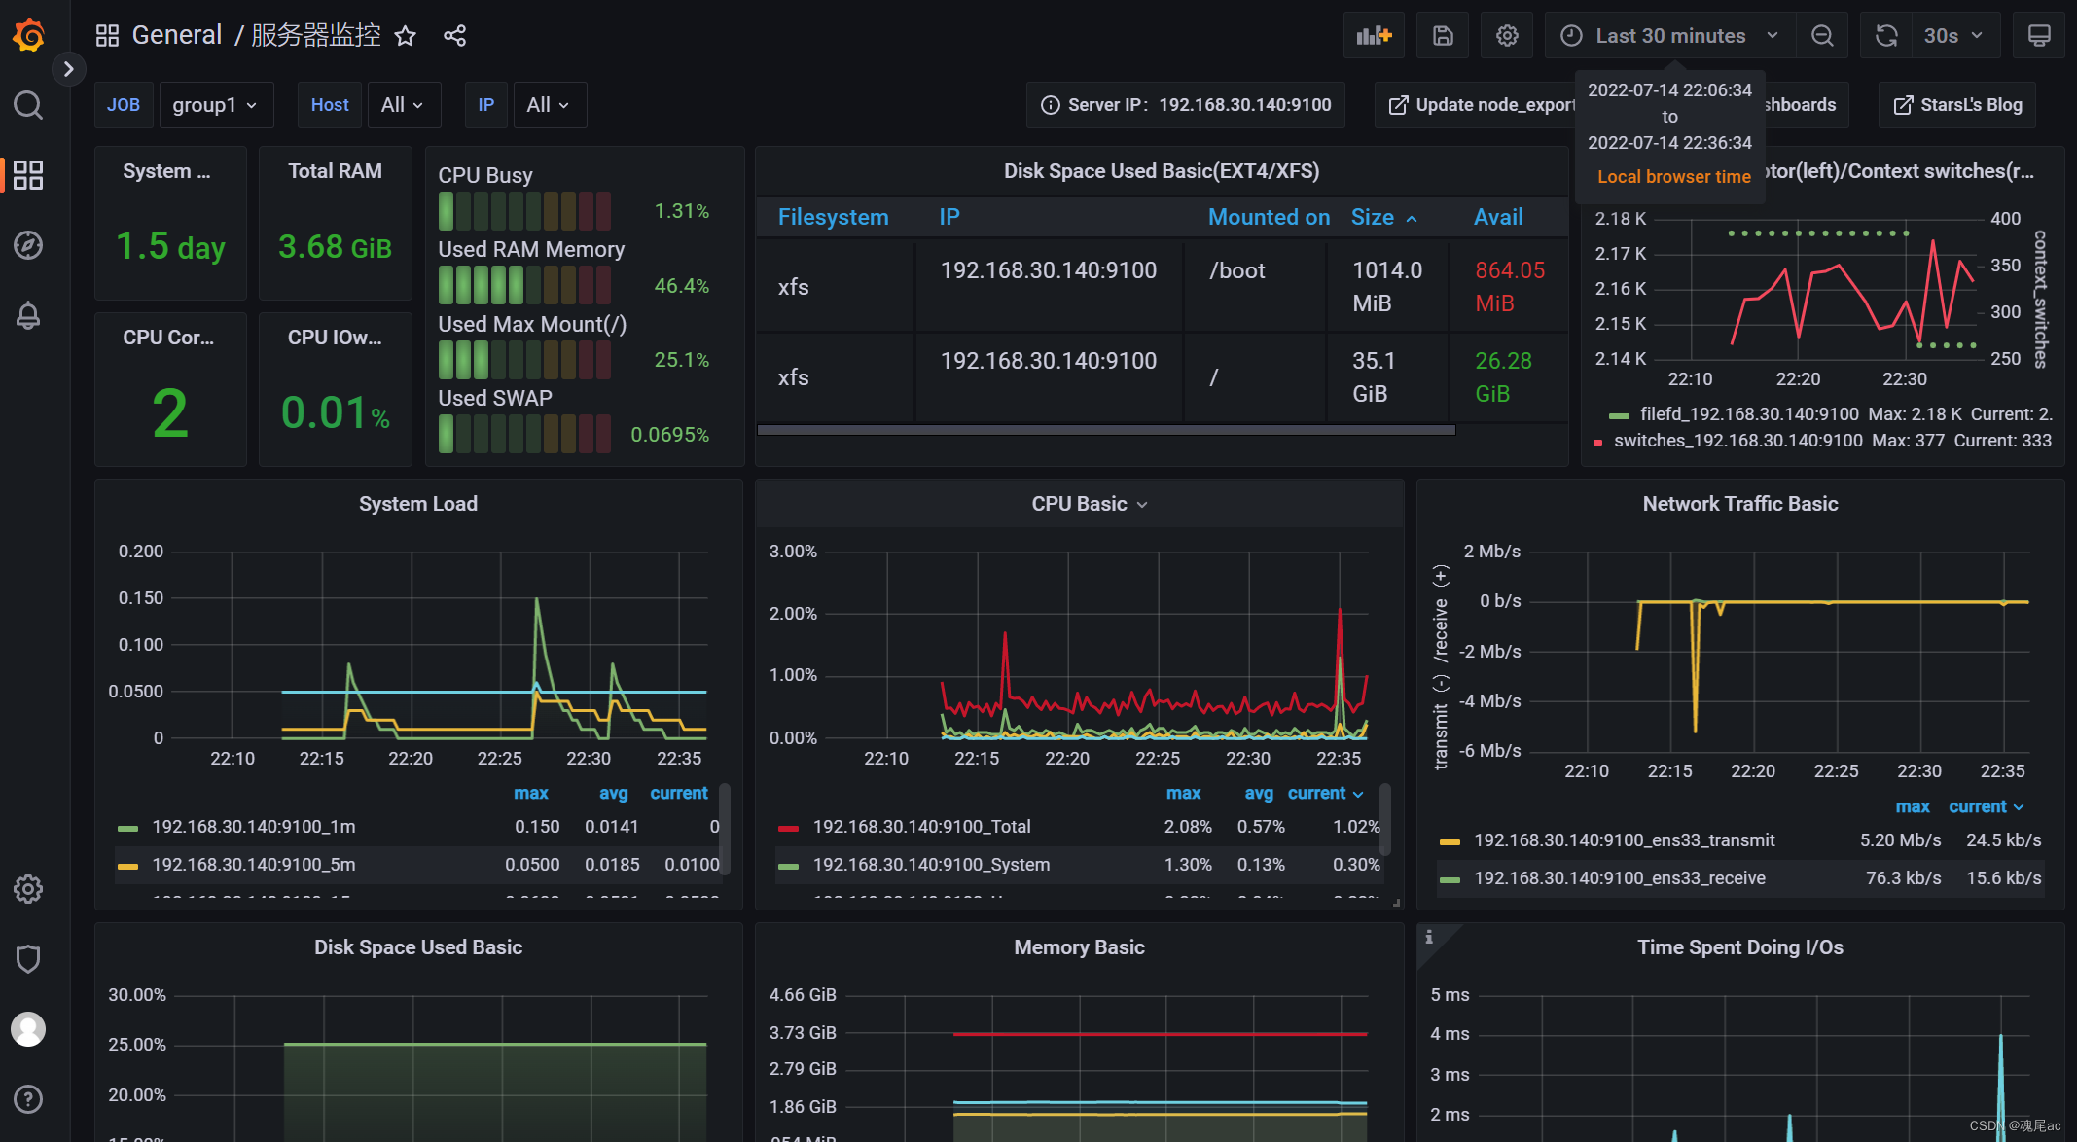Image resolution: width=2077 pixels, height=1142 pixels.
Task: Click the info icon on Time Spent Doing I/Os
Action: tap(1429, 937)
